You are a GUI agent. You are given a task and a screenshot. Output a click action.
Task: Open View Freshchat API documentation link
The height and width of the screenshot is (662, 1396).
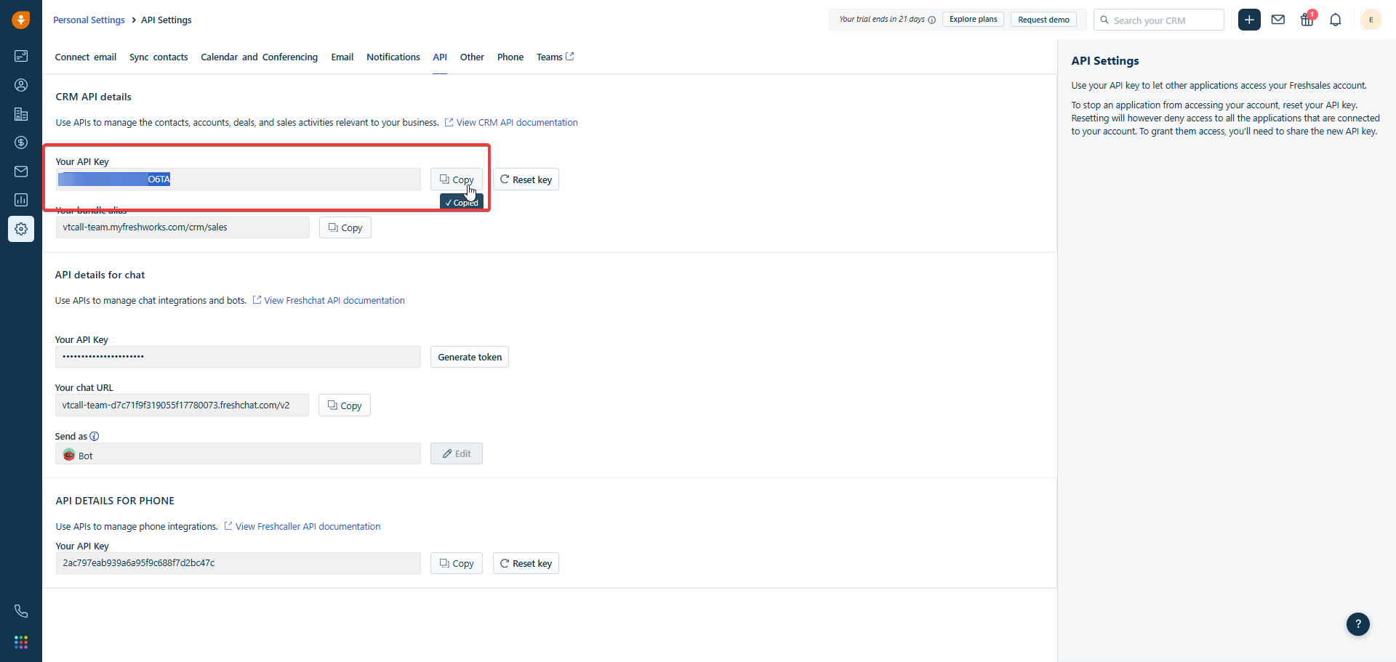pyautogui.click(x=329, y=300)
